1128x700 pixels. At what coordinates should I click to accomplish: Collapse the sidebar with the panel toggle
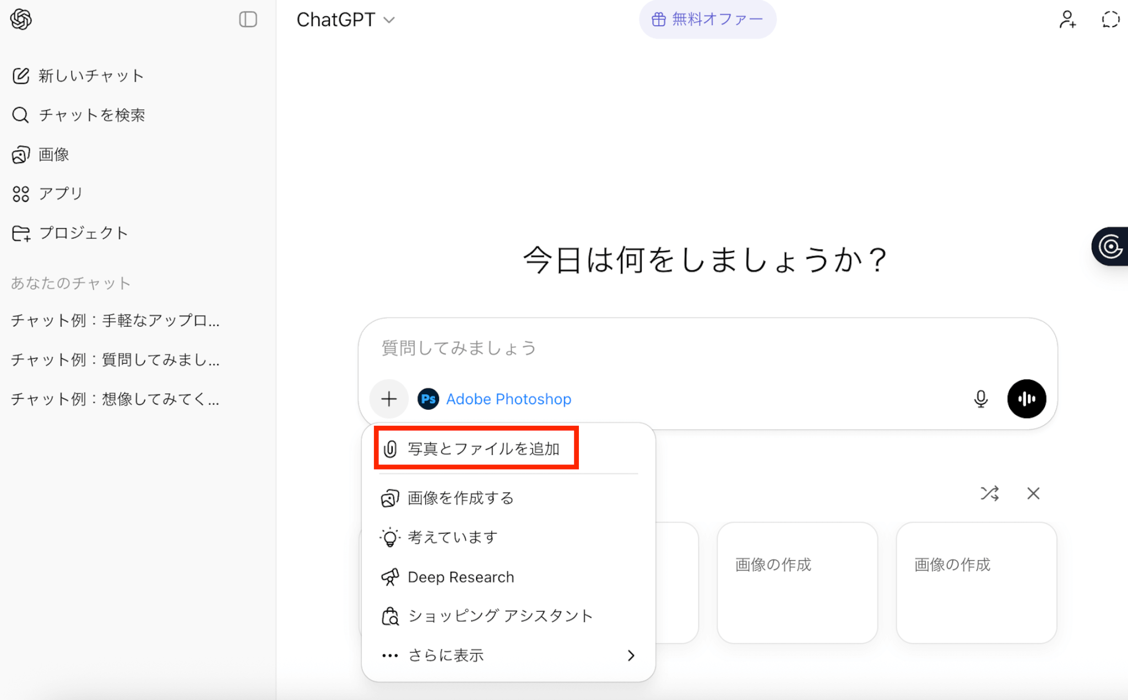(x=248, y=20)
